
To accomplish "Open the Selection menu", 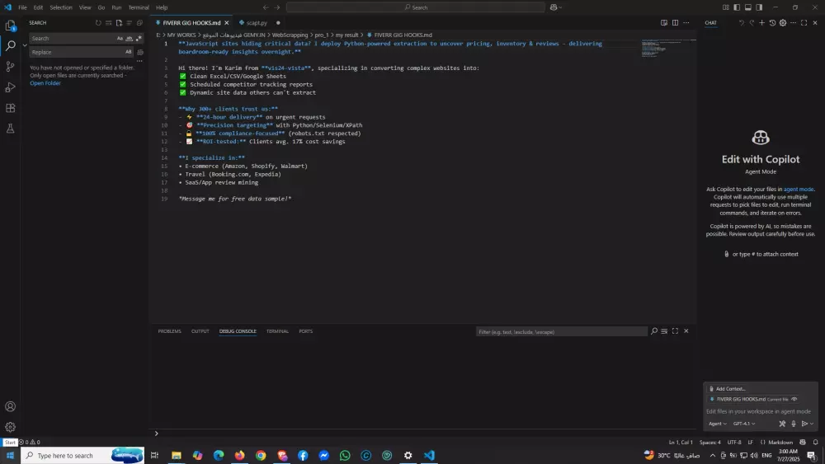I will pos(61,7).
